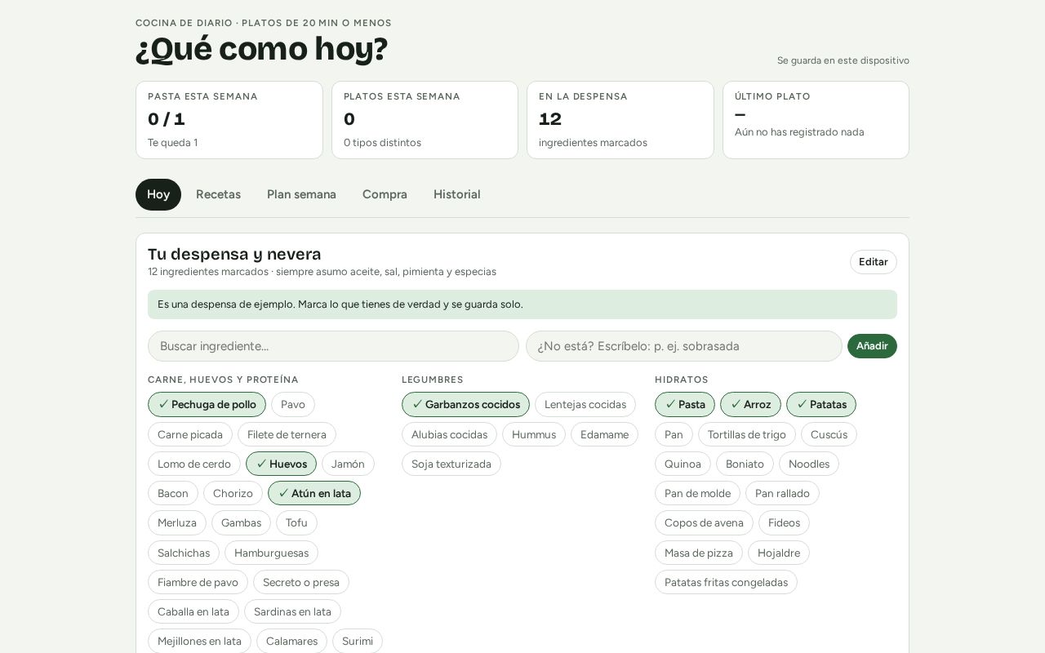The width and height of the screenshot is (1045, 653).
Task: Mark Lentejas cocidas as available
Action: pos(585,405)
